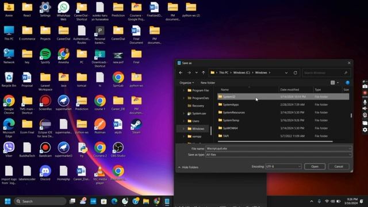368x207 pixels.
Task: Select the supermarket3 desktop icon
Action: [63, 149]
